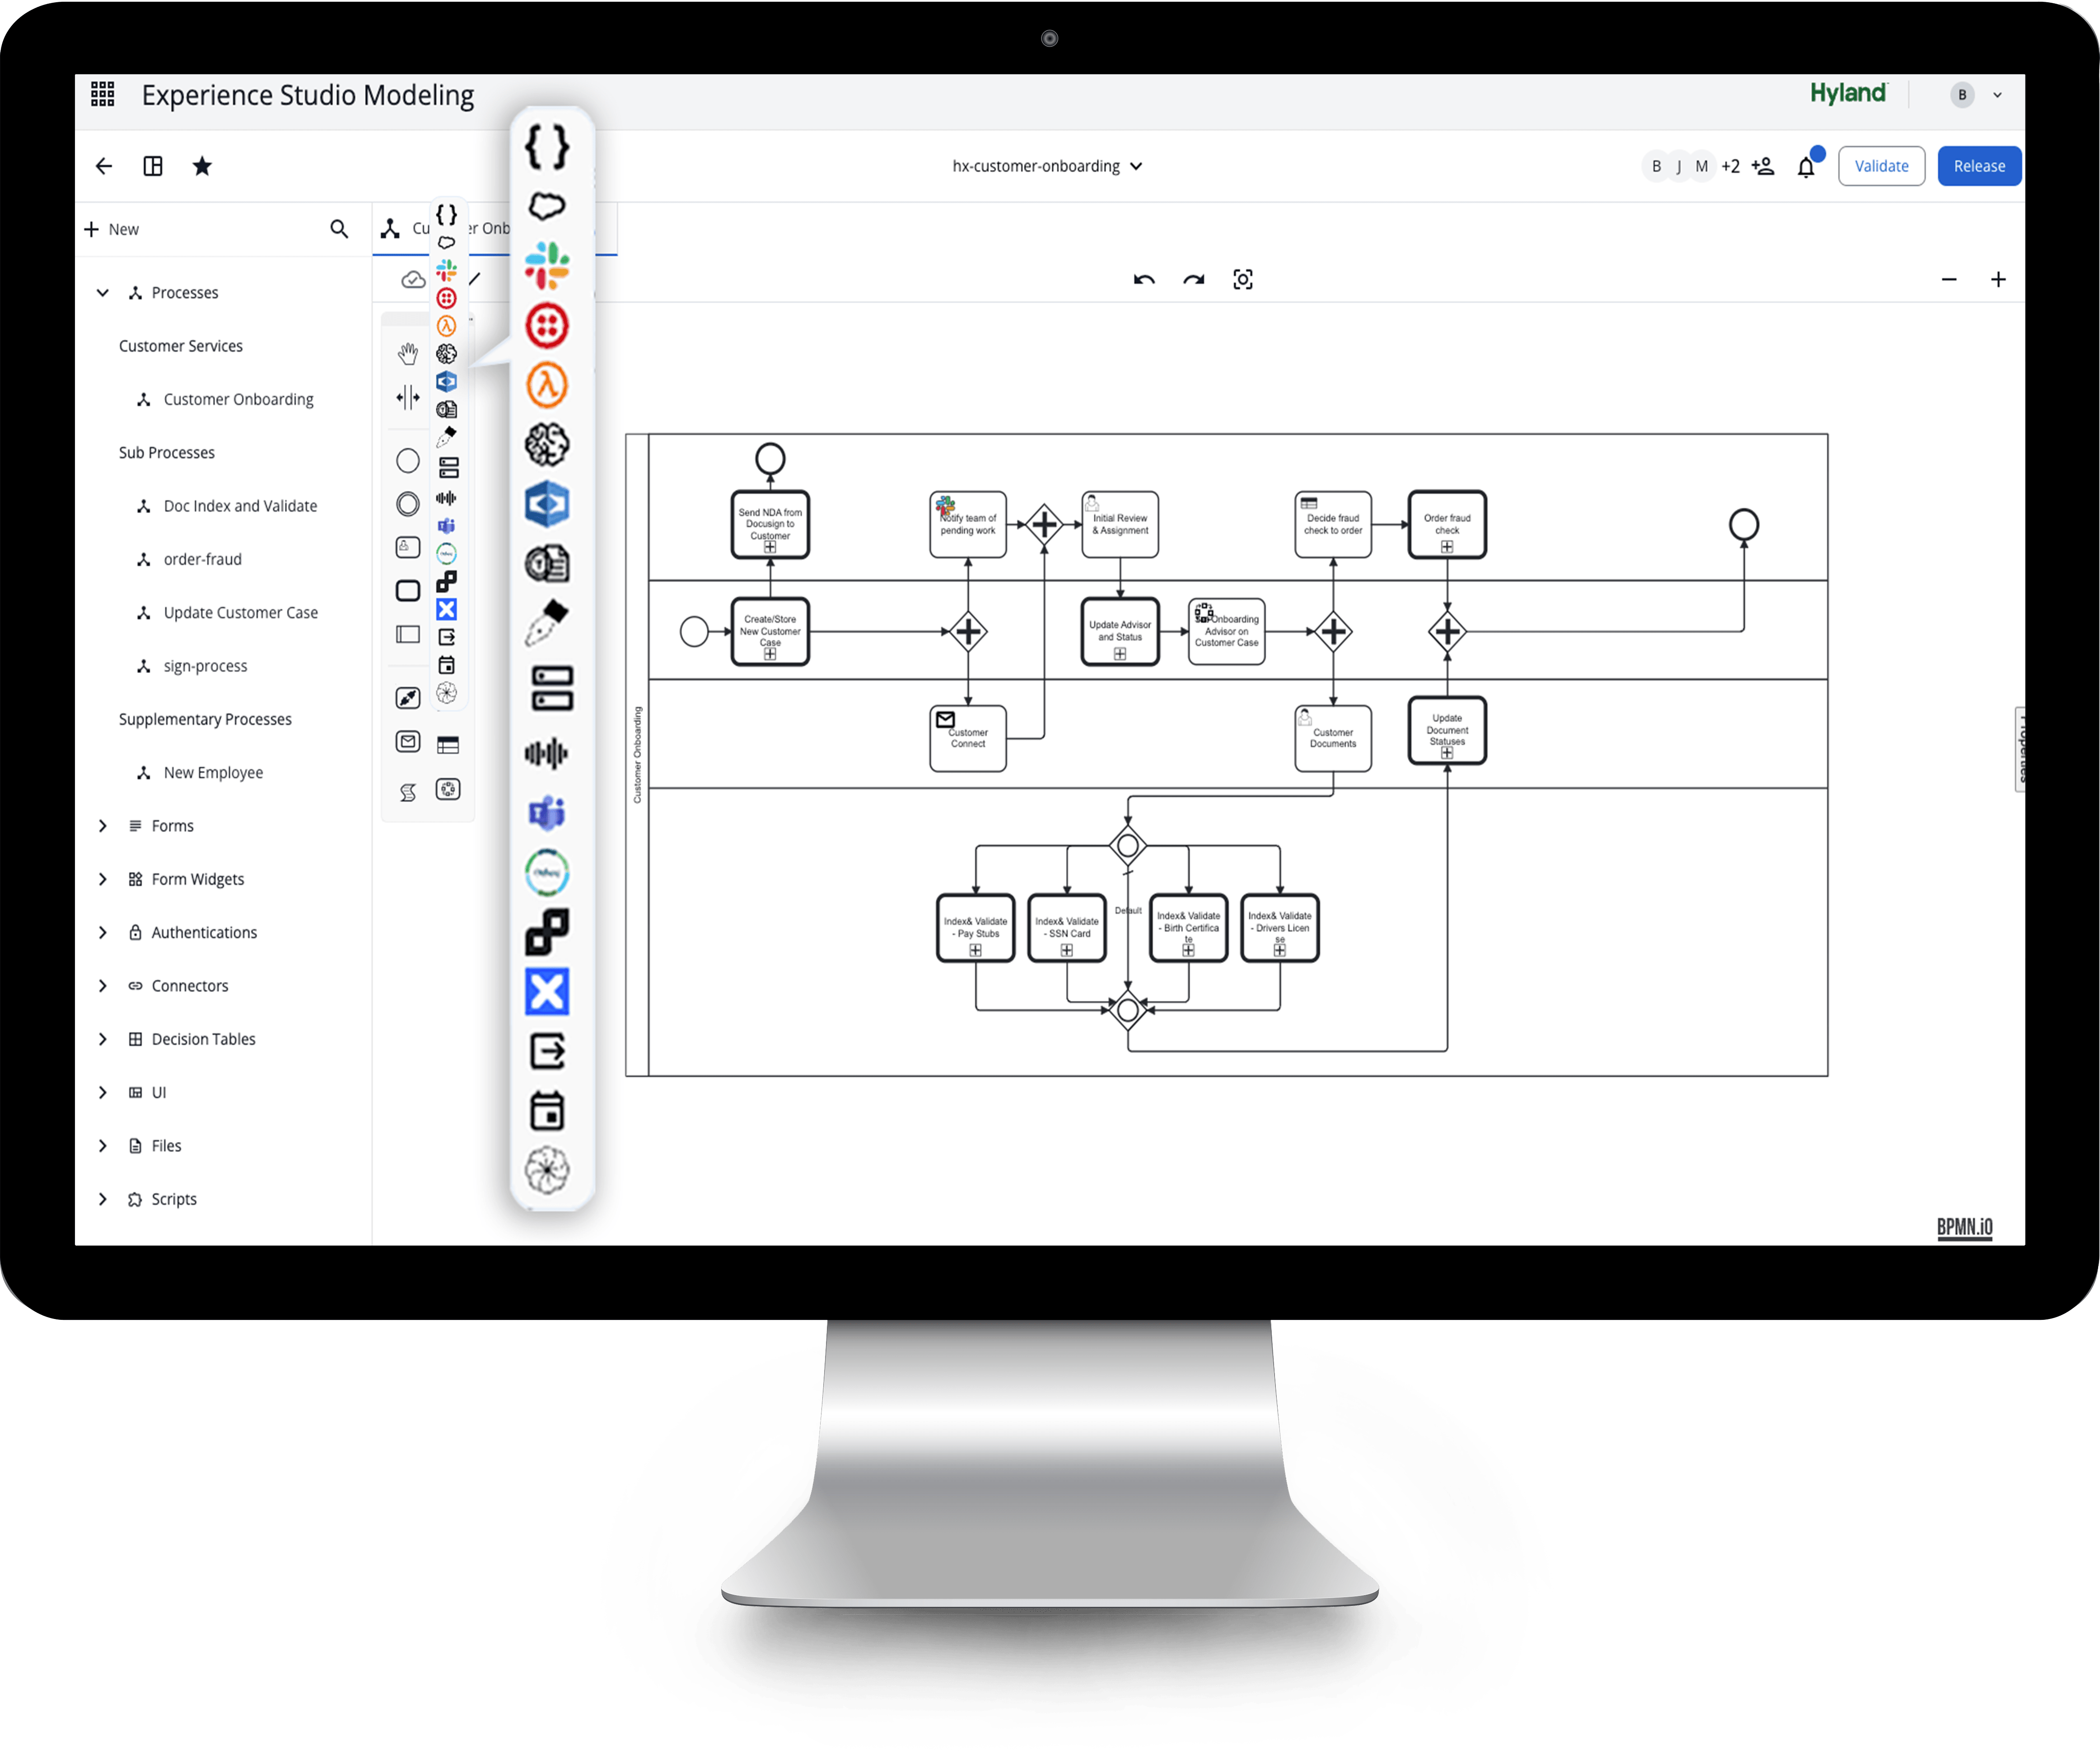Expand the Connectors tree section
This screenshot has height=1754, width=2100.
(x=103, y=986)
